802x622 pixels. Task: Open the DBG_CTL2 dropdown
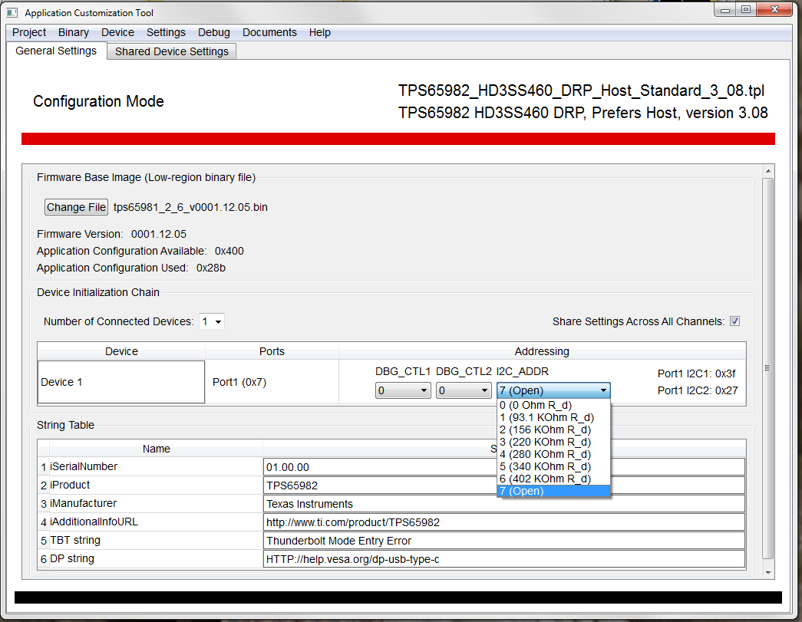(x=464, y=390)
